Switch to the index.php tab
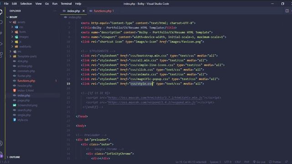292x164 pixels. click(x=73, y=11)
